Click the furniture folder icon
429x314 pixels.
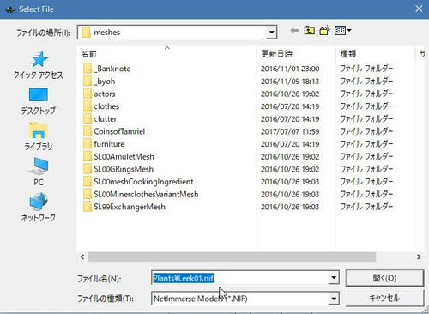88,144
